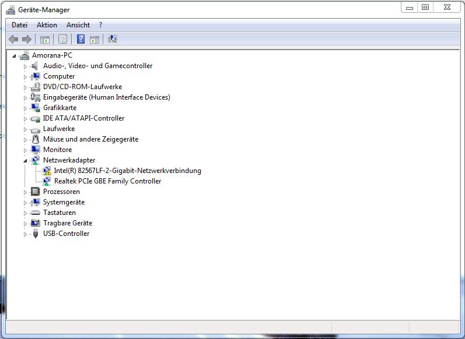Collapse the Netzwerkadapter node arrow

click(x=25, y=161)
